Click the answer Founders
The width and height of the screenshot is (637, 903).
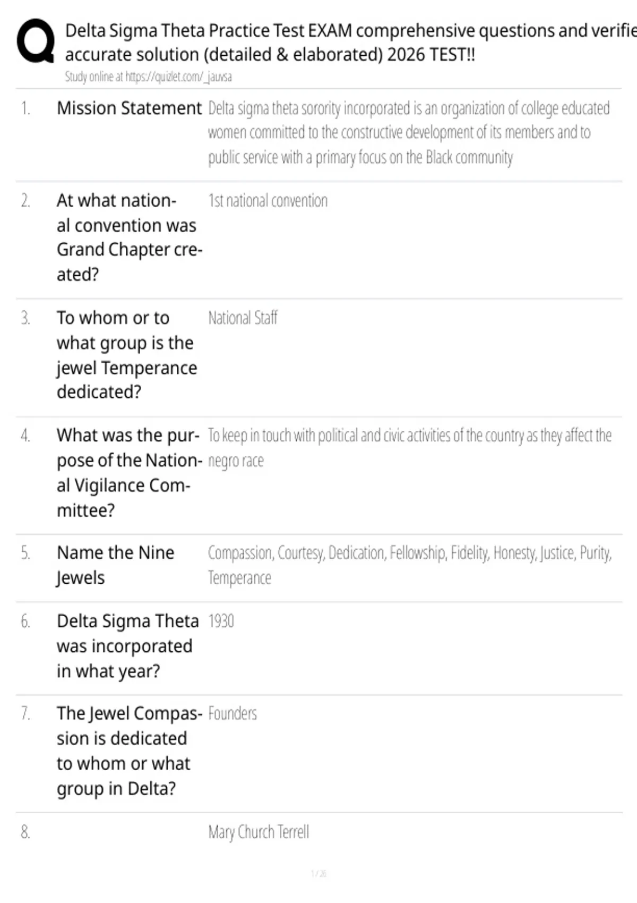(233, 713)
